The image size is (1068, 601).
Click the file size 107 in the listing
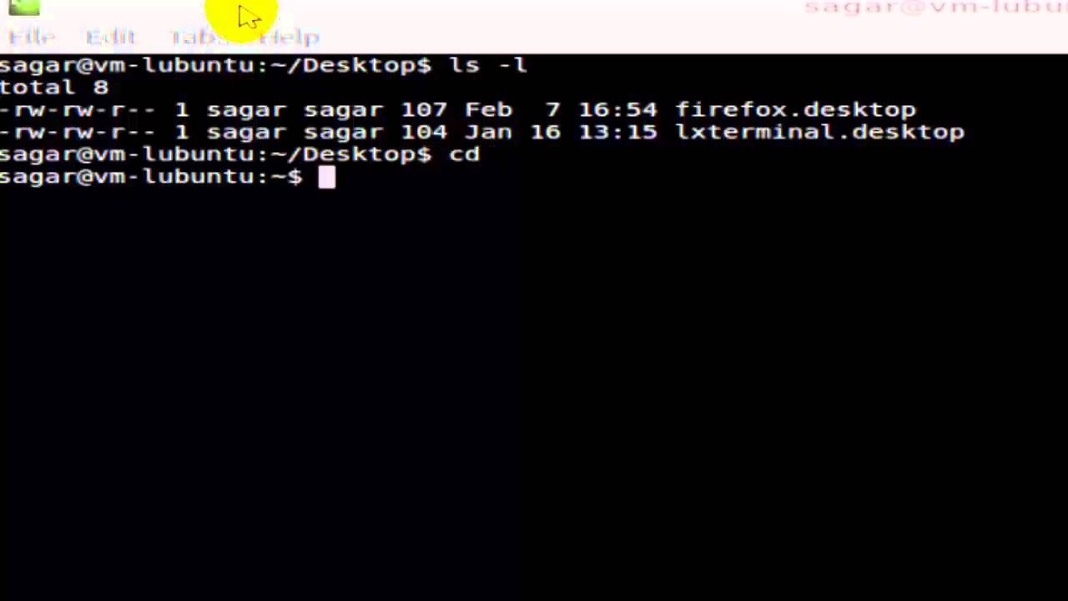tap(424, 109)
